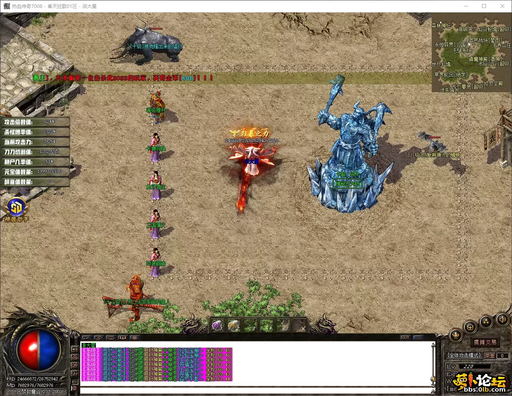The image size is (512, 396).
Task: Click the 荣誉 honor label
Action: click(x=489, y=355)
